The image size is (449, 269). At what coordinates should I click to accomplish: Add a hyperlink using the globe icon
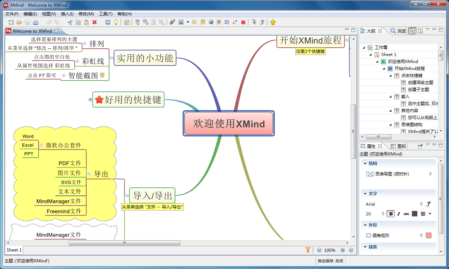[x=211, y=22]
